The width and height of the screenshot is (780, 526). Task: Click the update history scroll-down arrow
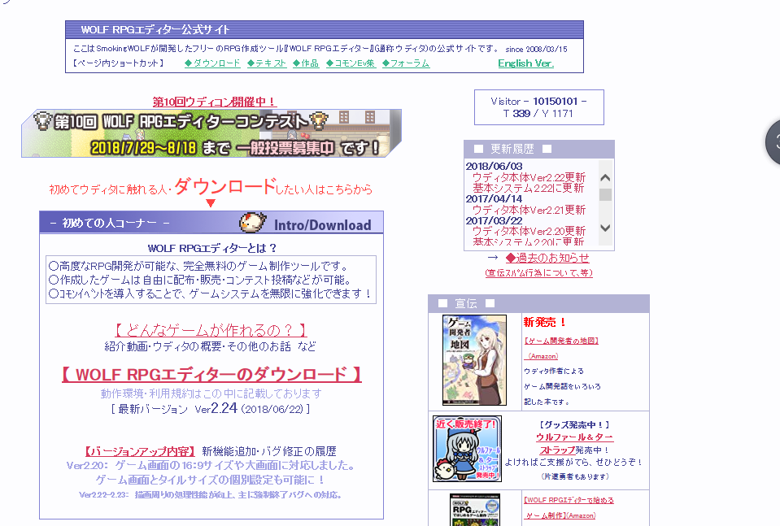click(x=605, y=228)
